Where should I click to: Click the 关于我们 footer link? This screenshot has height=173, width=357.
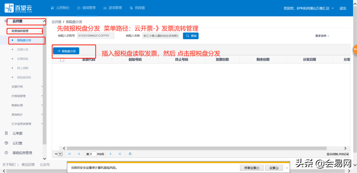[x=9, y=165]
